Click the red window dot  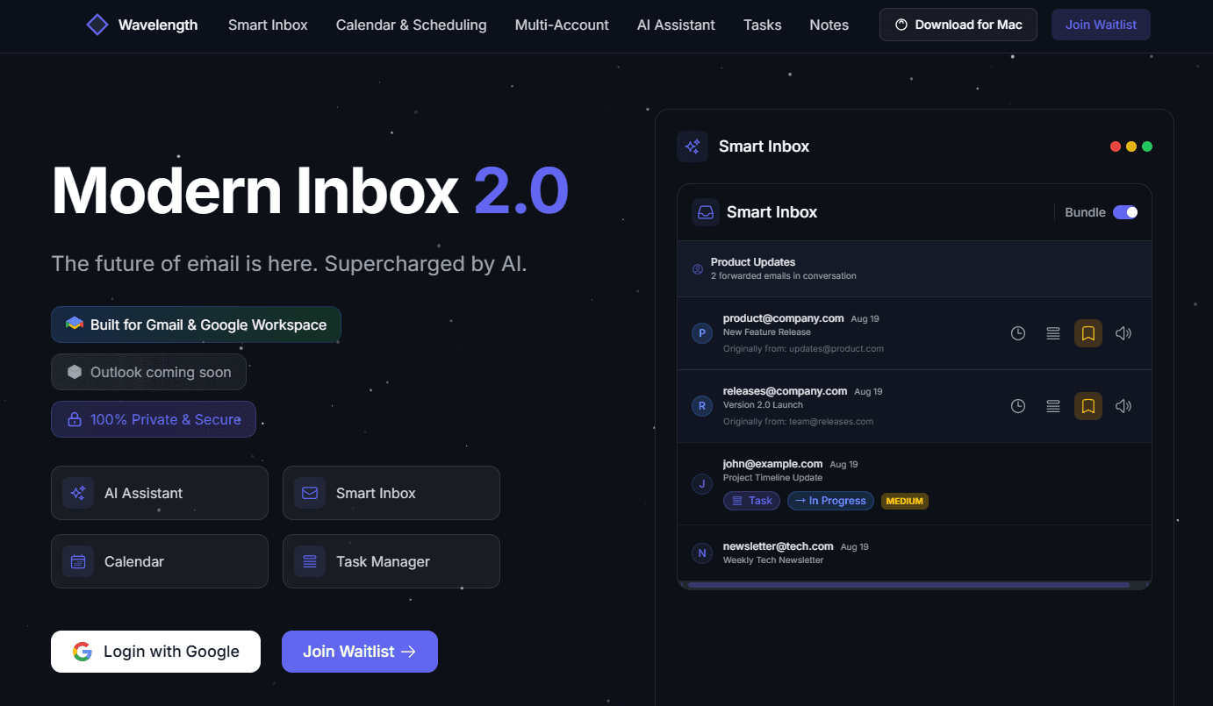coord(1116,146)
